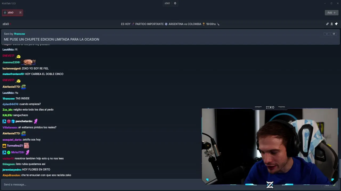
Task: Close the zEkO chatroom tab
Action: click(x=20, y=12)
